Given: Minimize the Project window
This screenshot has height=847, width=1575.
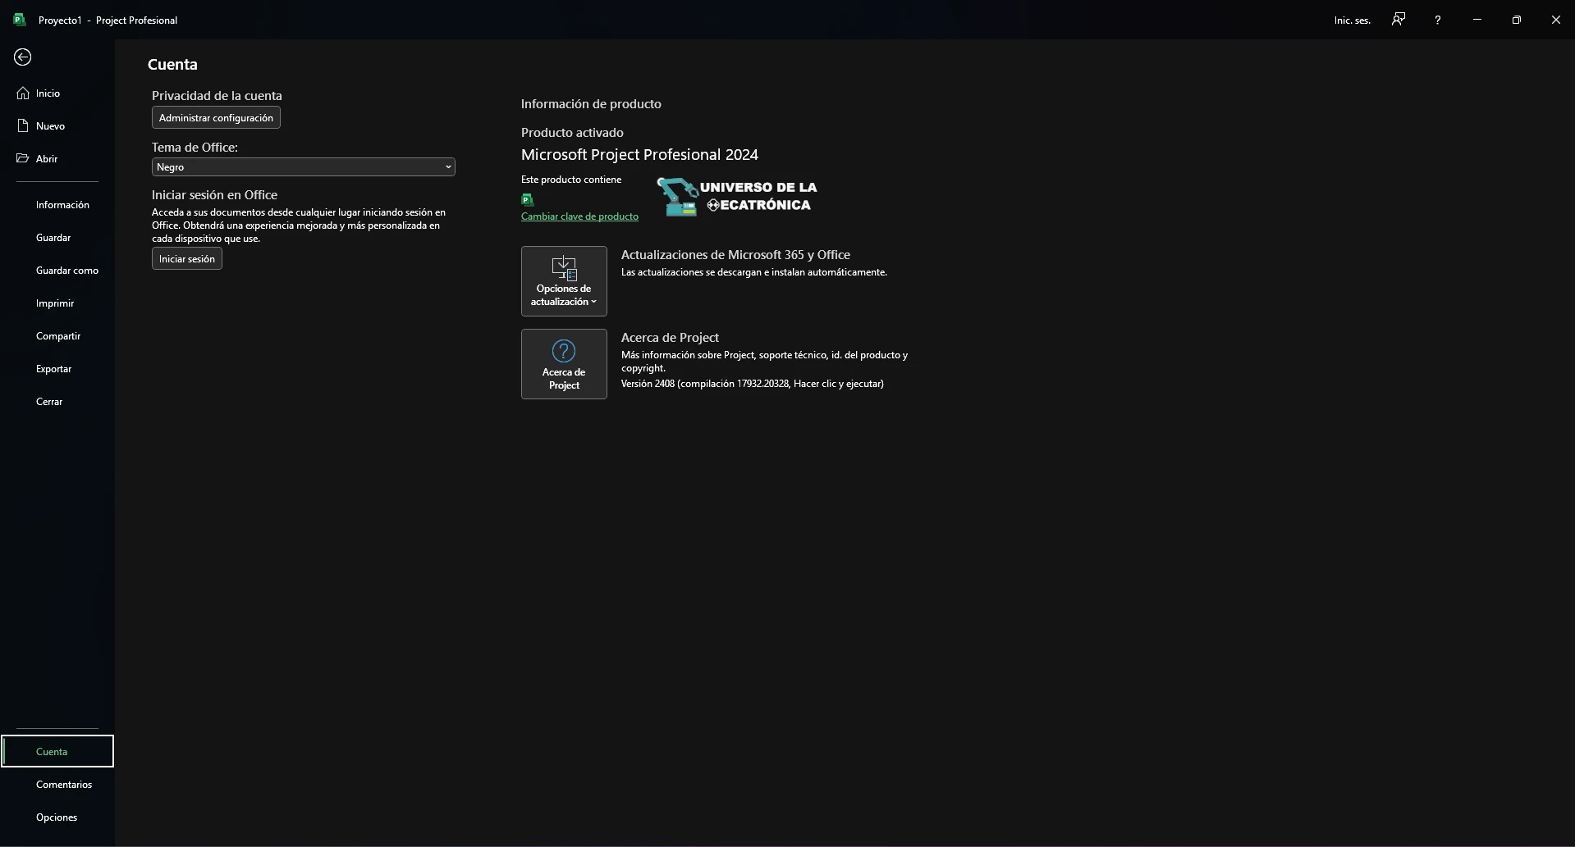Looking at the screenshot, I should coord(1477,20).
